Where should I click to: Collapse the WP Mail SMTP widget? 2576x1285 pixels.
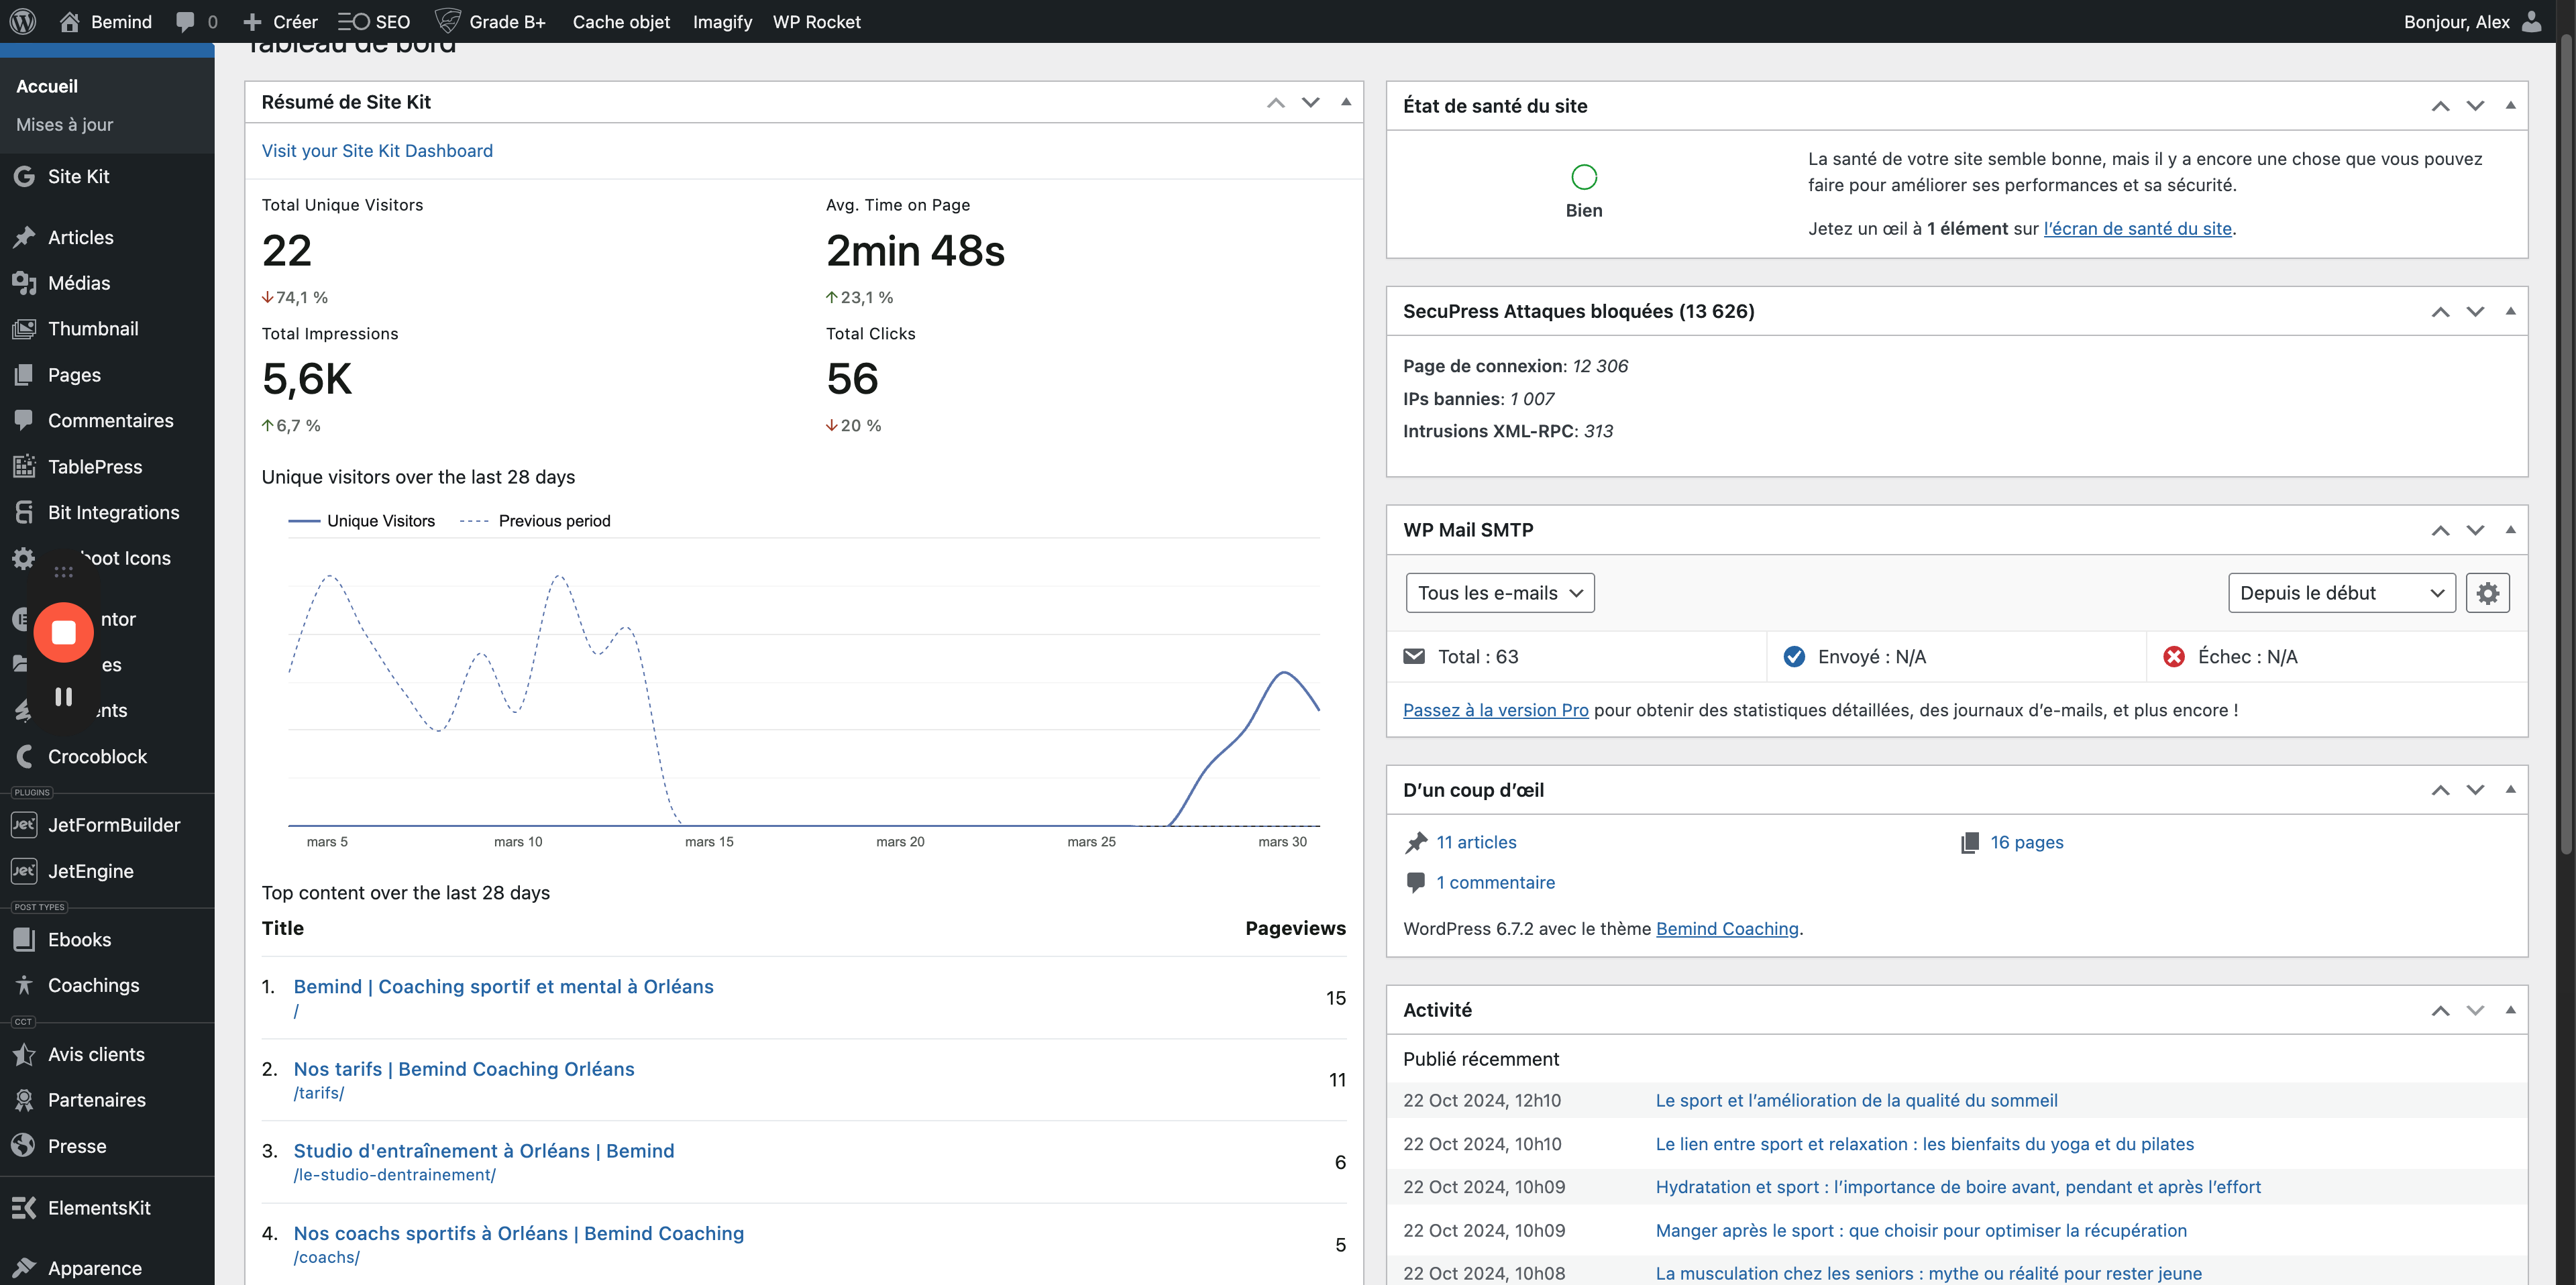(x=2510, y=530)
